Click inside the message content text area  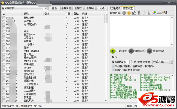point(141,31)
